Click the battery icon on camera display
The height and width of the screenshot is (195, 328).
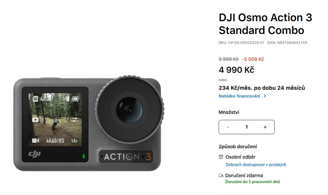[x=75, y=99]
